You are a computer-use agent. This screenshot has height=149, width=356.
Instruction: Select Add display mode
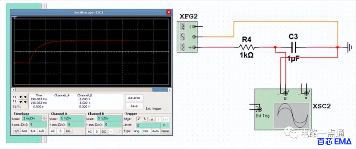(24, 131)
